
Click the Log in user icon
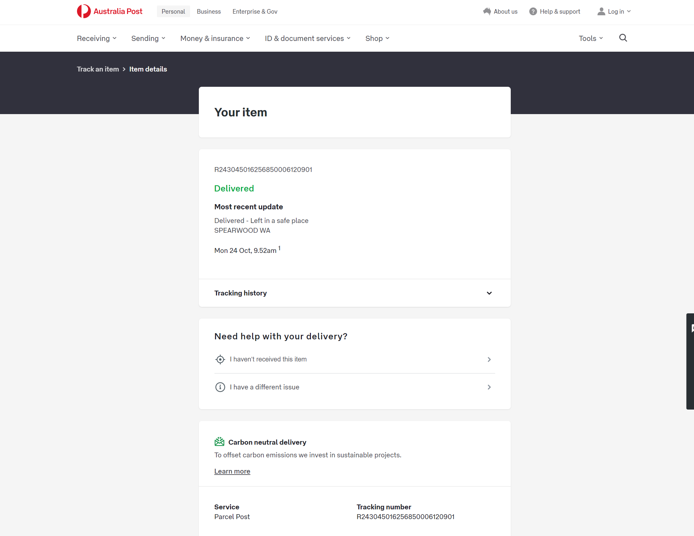[601, 12]
